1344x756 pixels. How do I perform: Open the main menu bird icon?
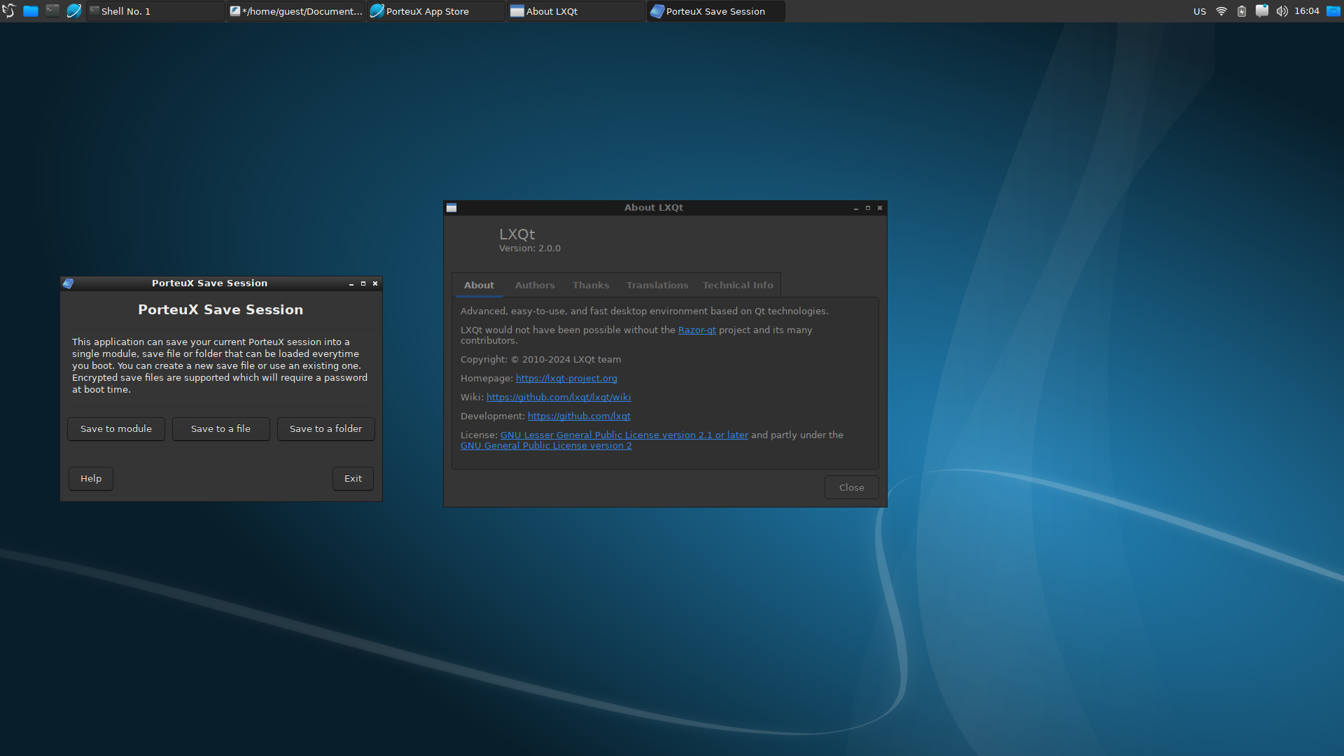(x=8, y=10)
